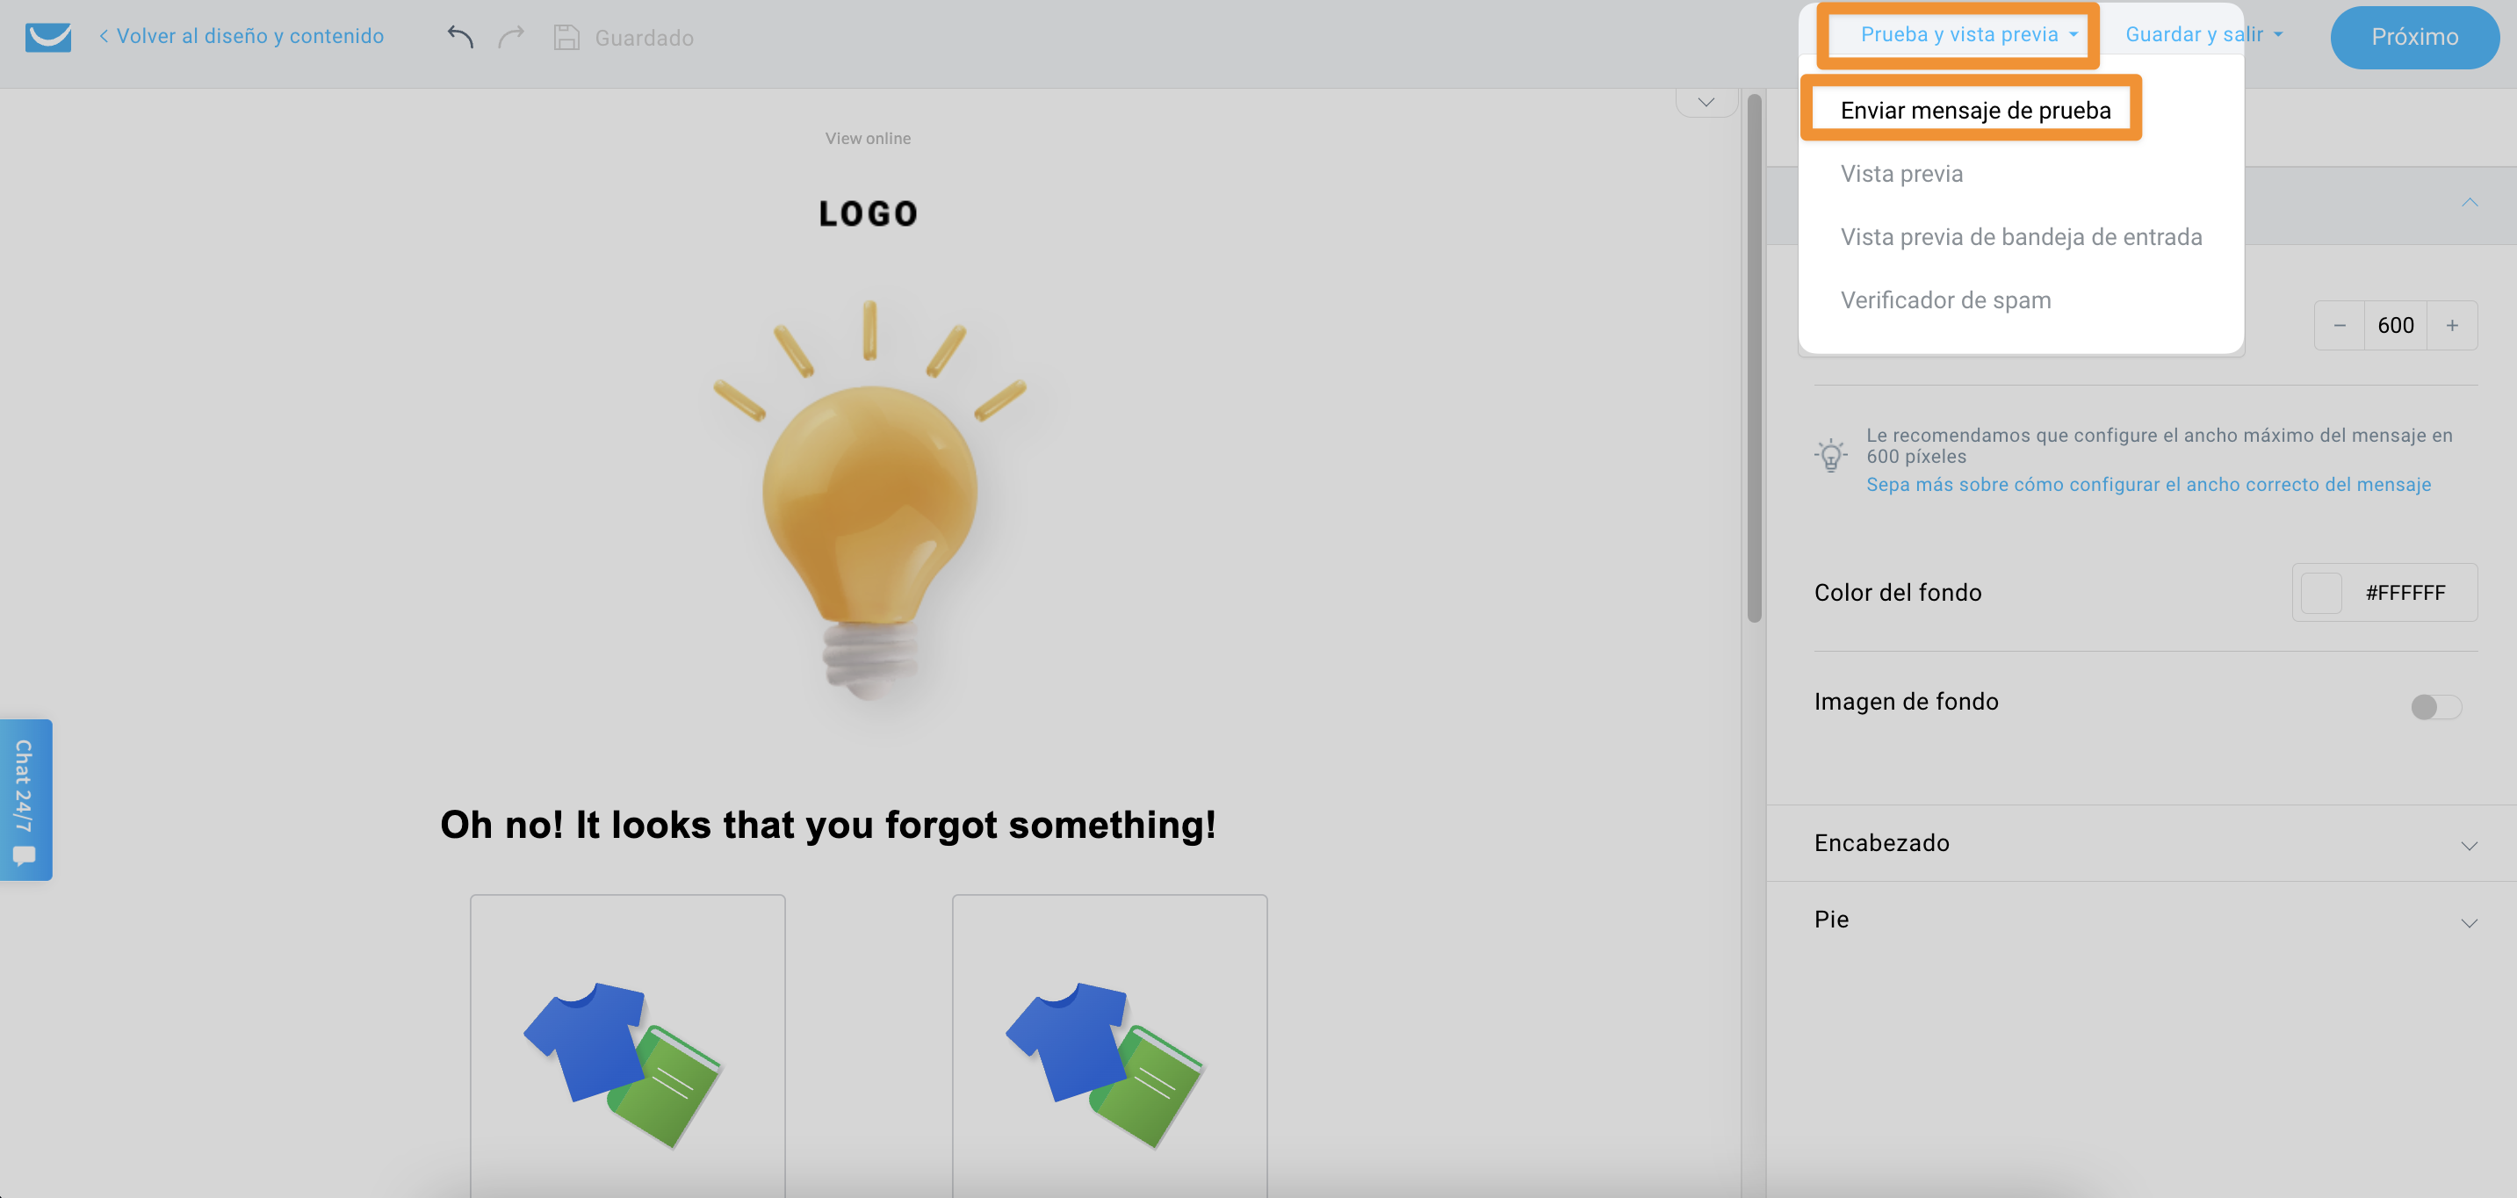
Task: Open Vista previa de bandeja de entrada
Action: tap(2021, 237)
